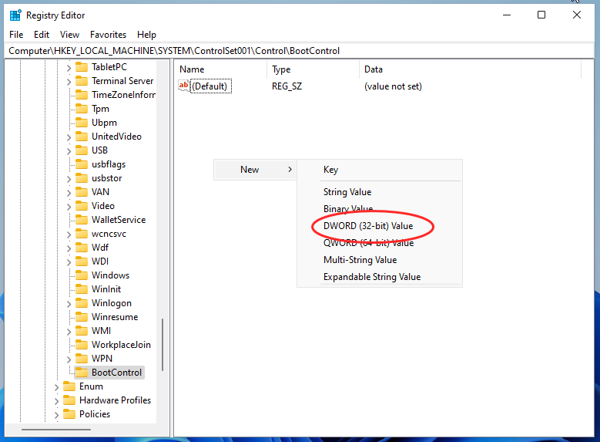
Task: Click the Tpm folder icon
Action: point(82,109)
